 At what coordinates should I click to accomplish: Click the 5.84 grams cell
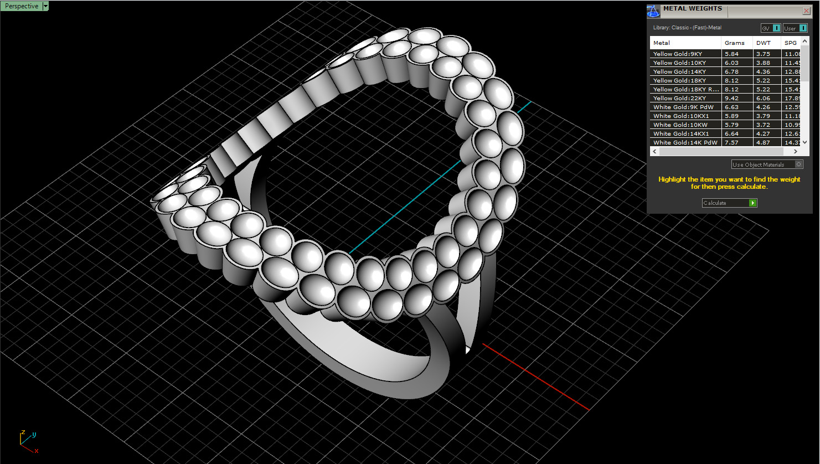point(737,54)
